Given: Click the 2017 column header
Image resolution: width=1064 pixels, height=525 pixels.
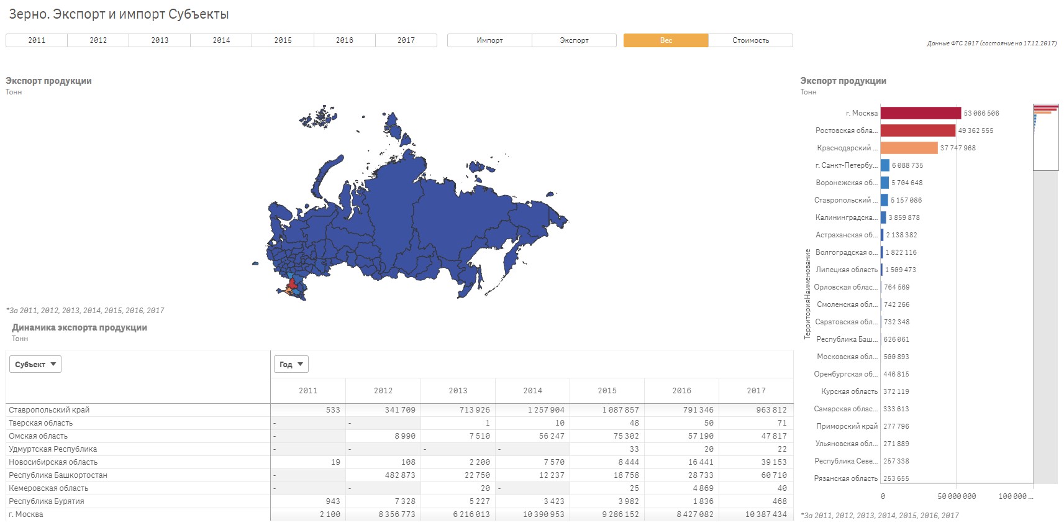Looking at the screenshot, I should pos(756,391).
